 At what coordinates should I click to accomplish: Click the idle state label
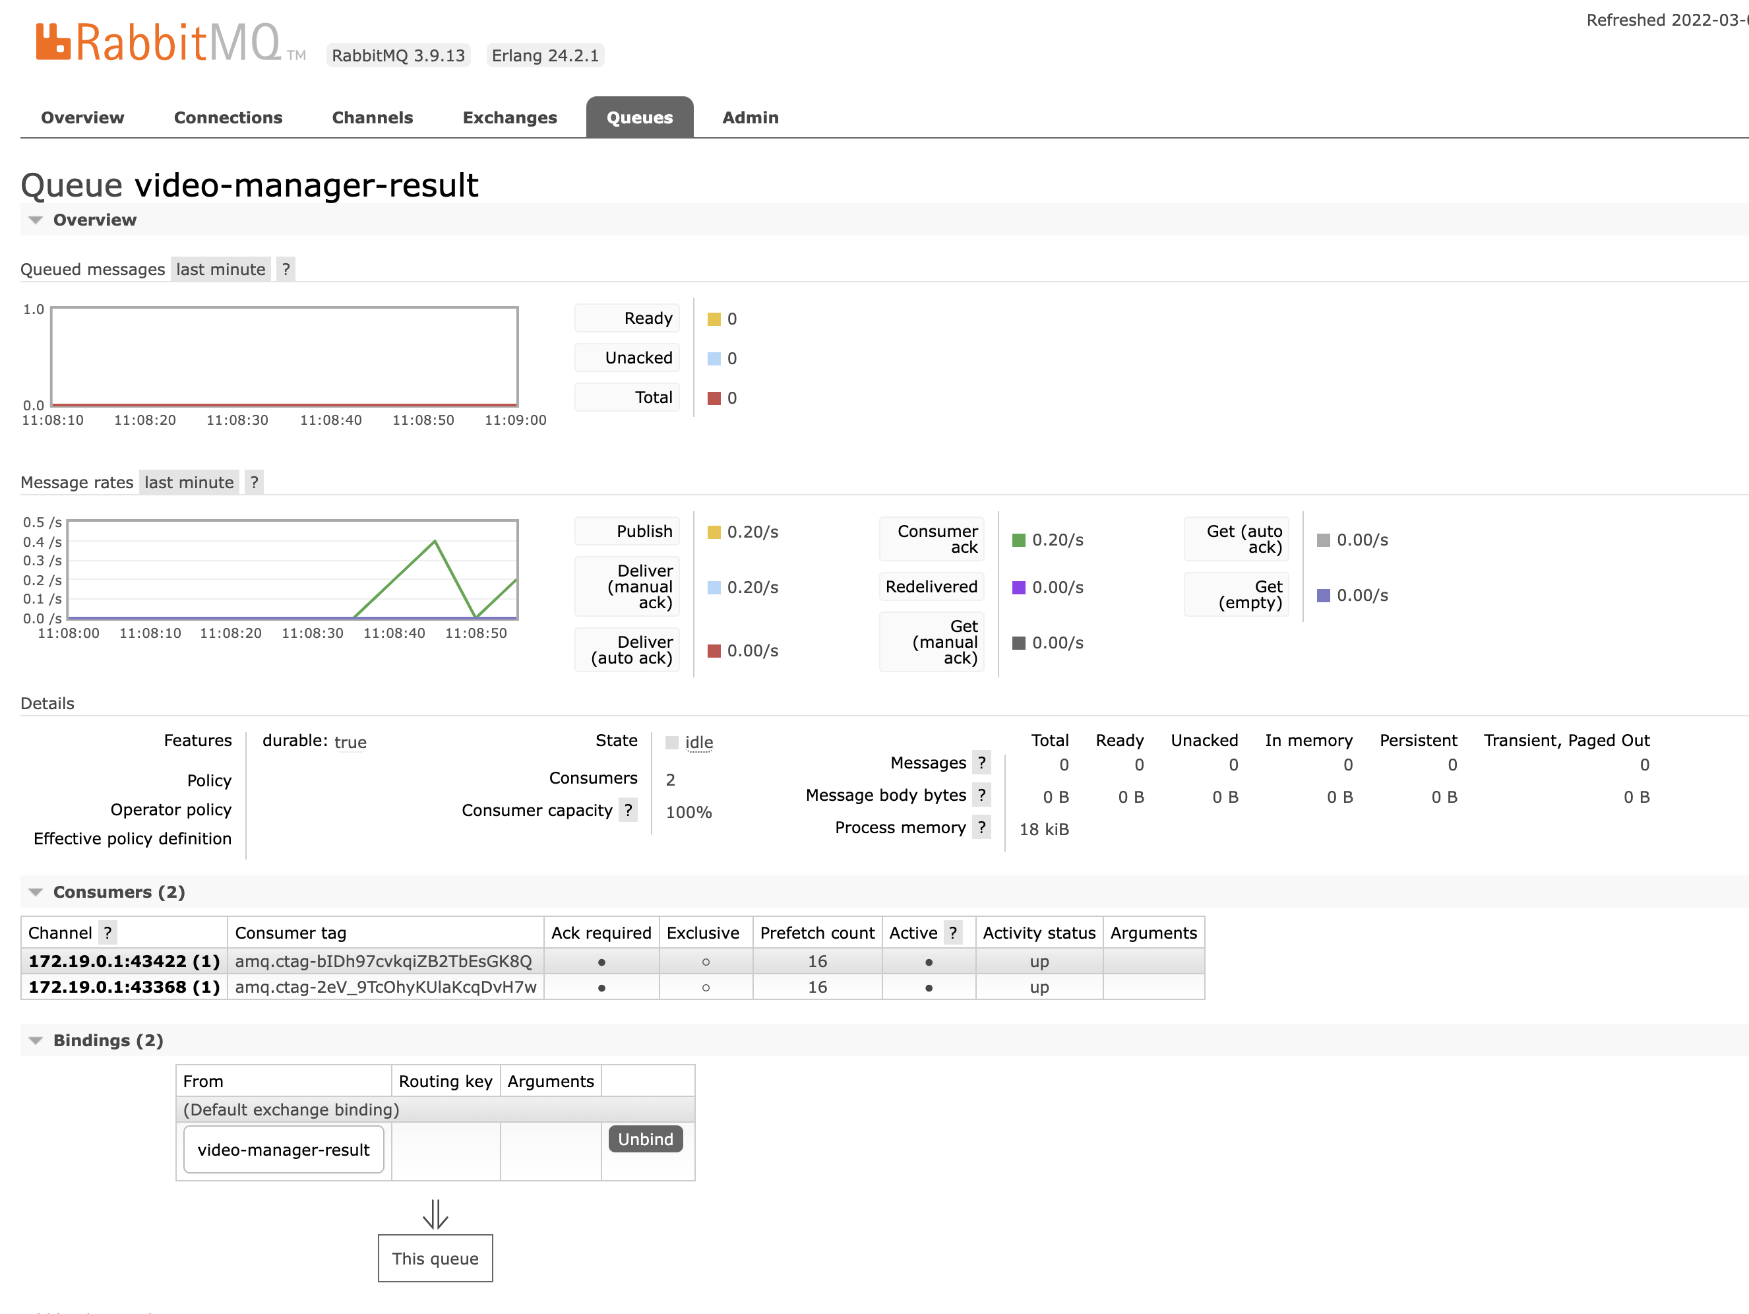pos(699,742)
